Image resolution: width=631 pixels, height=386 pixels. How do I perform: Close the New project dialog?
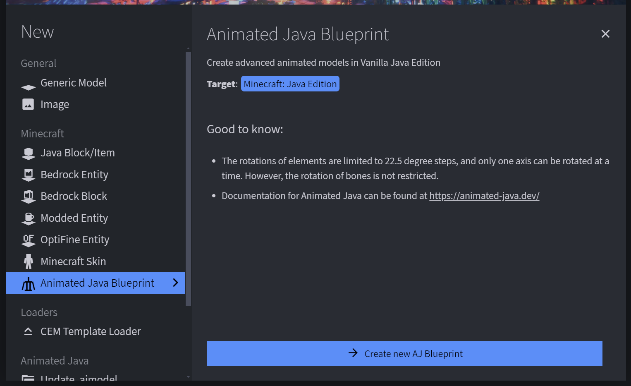pyautogui.click(x=605, y=34)
